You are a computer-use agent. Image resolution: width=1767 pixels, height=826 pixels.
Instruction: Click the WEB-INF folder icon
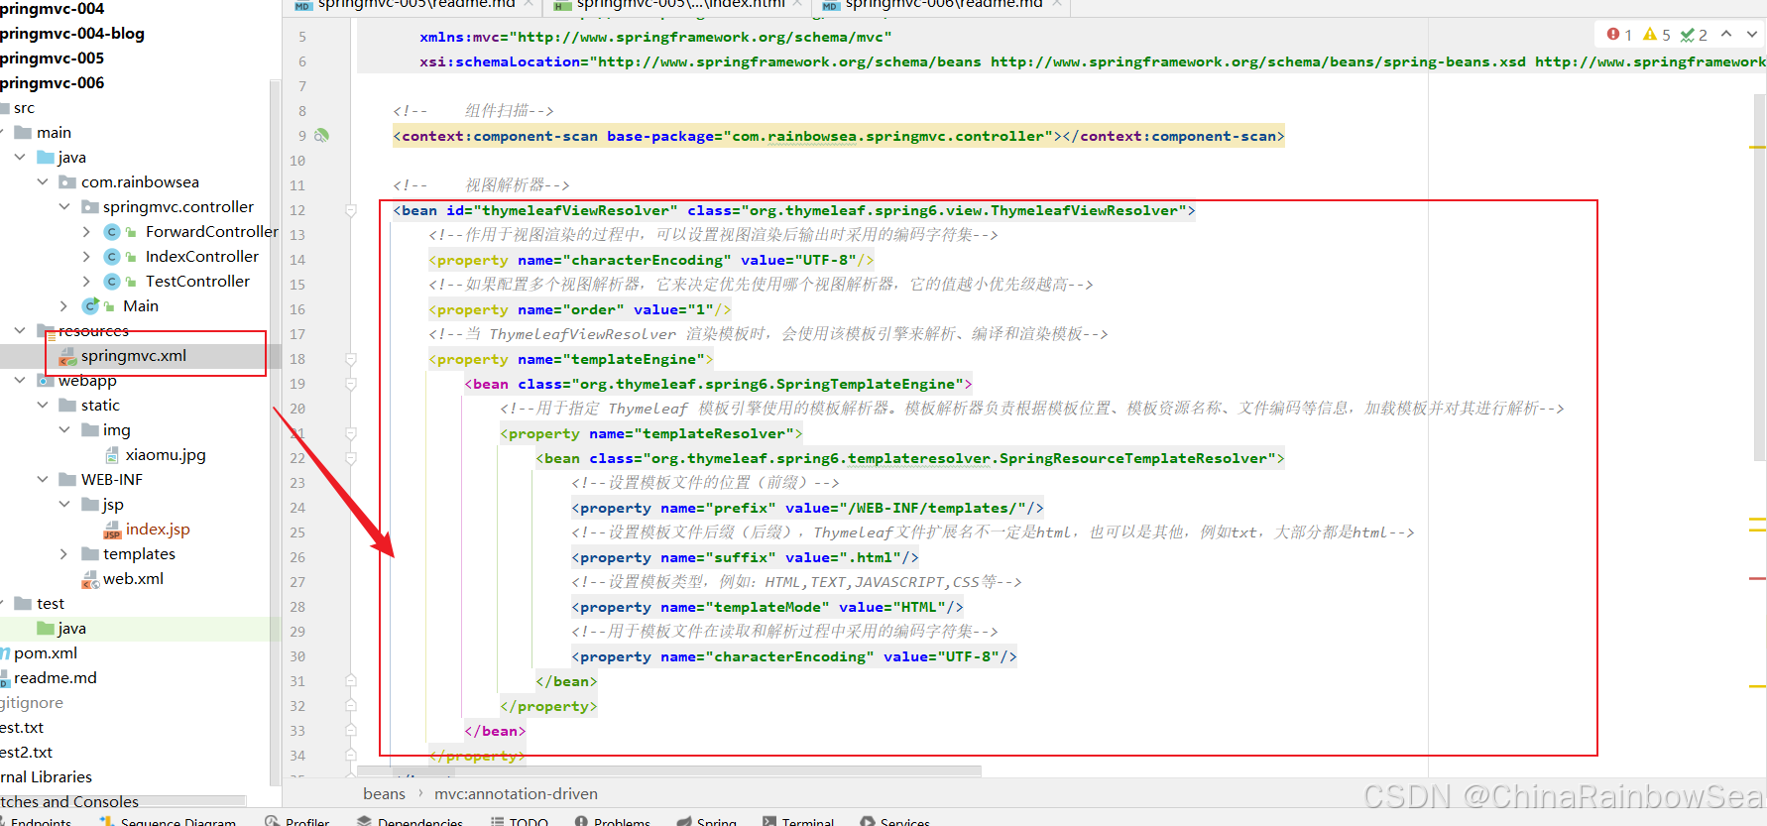tap(67, 480)
